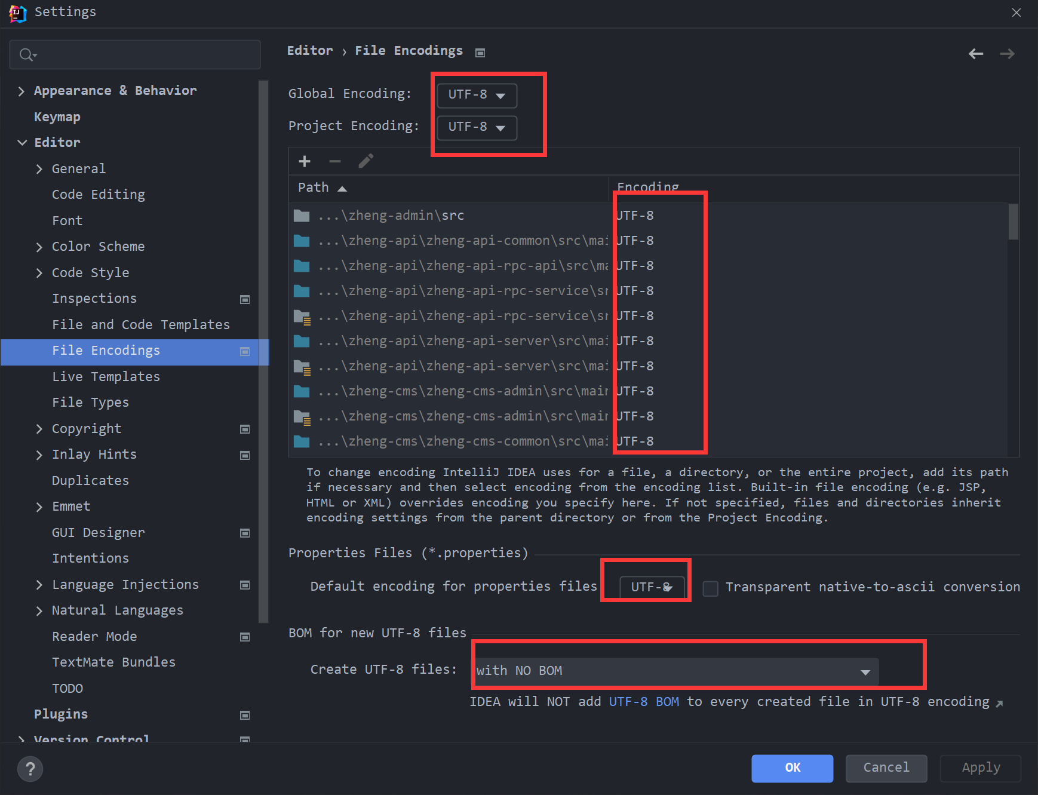This screenshot has width=1038, height=795.
Task: Enable Transparent native-to-ascii conversion
Action: tap(710, 588)
